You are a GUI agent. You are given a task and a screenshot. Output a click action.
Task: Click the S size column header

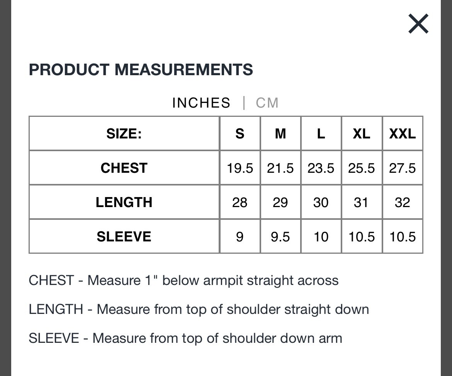click(240, 134)
